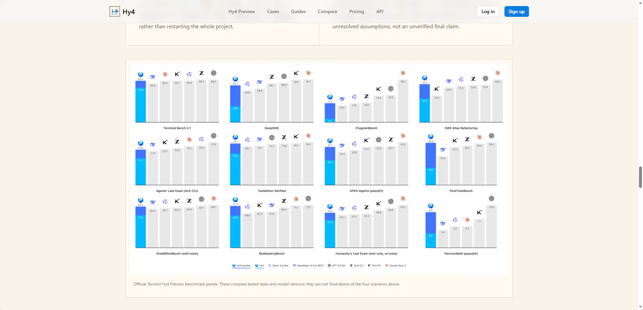Click the BioMysteryBench chart title
Image resolution: width=643 pixels, height=310 pixels.
(x=272, y=254)
